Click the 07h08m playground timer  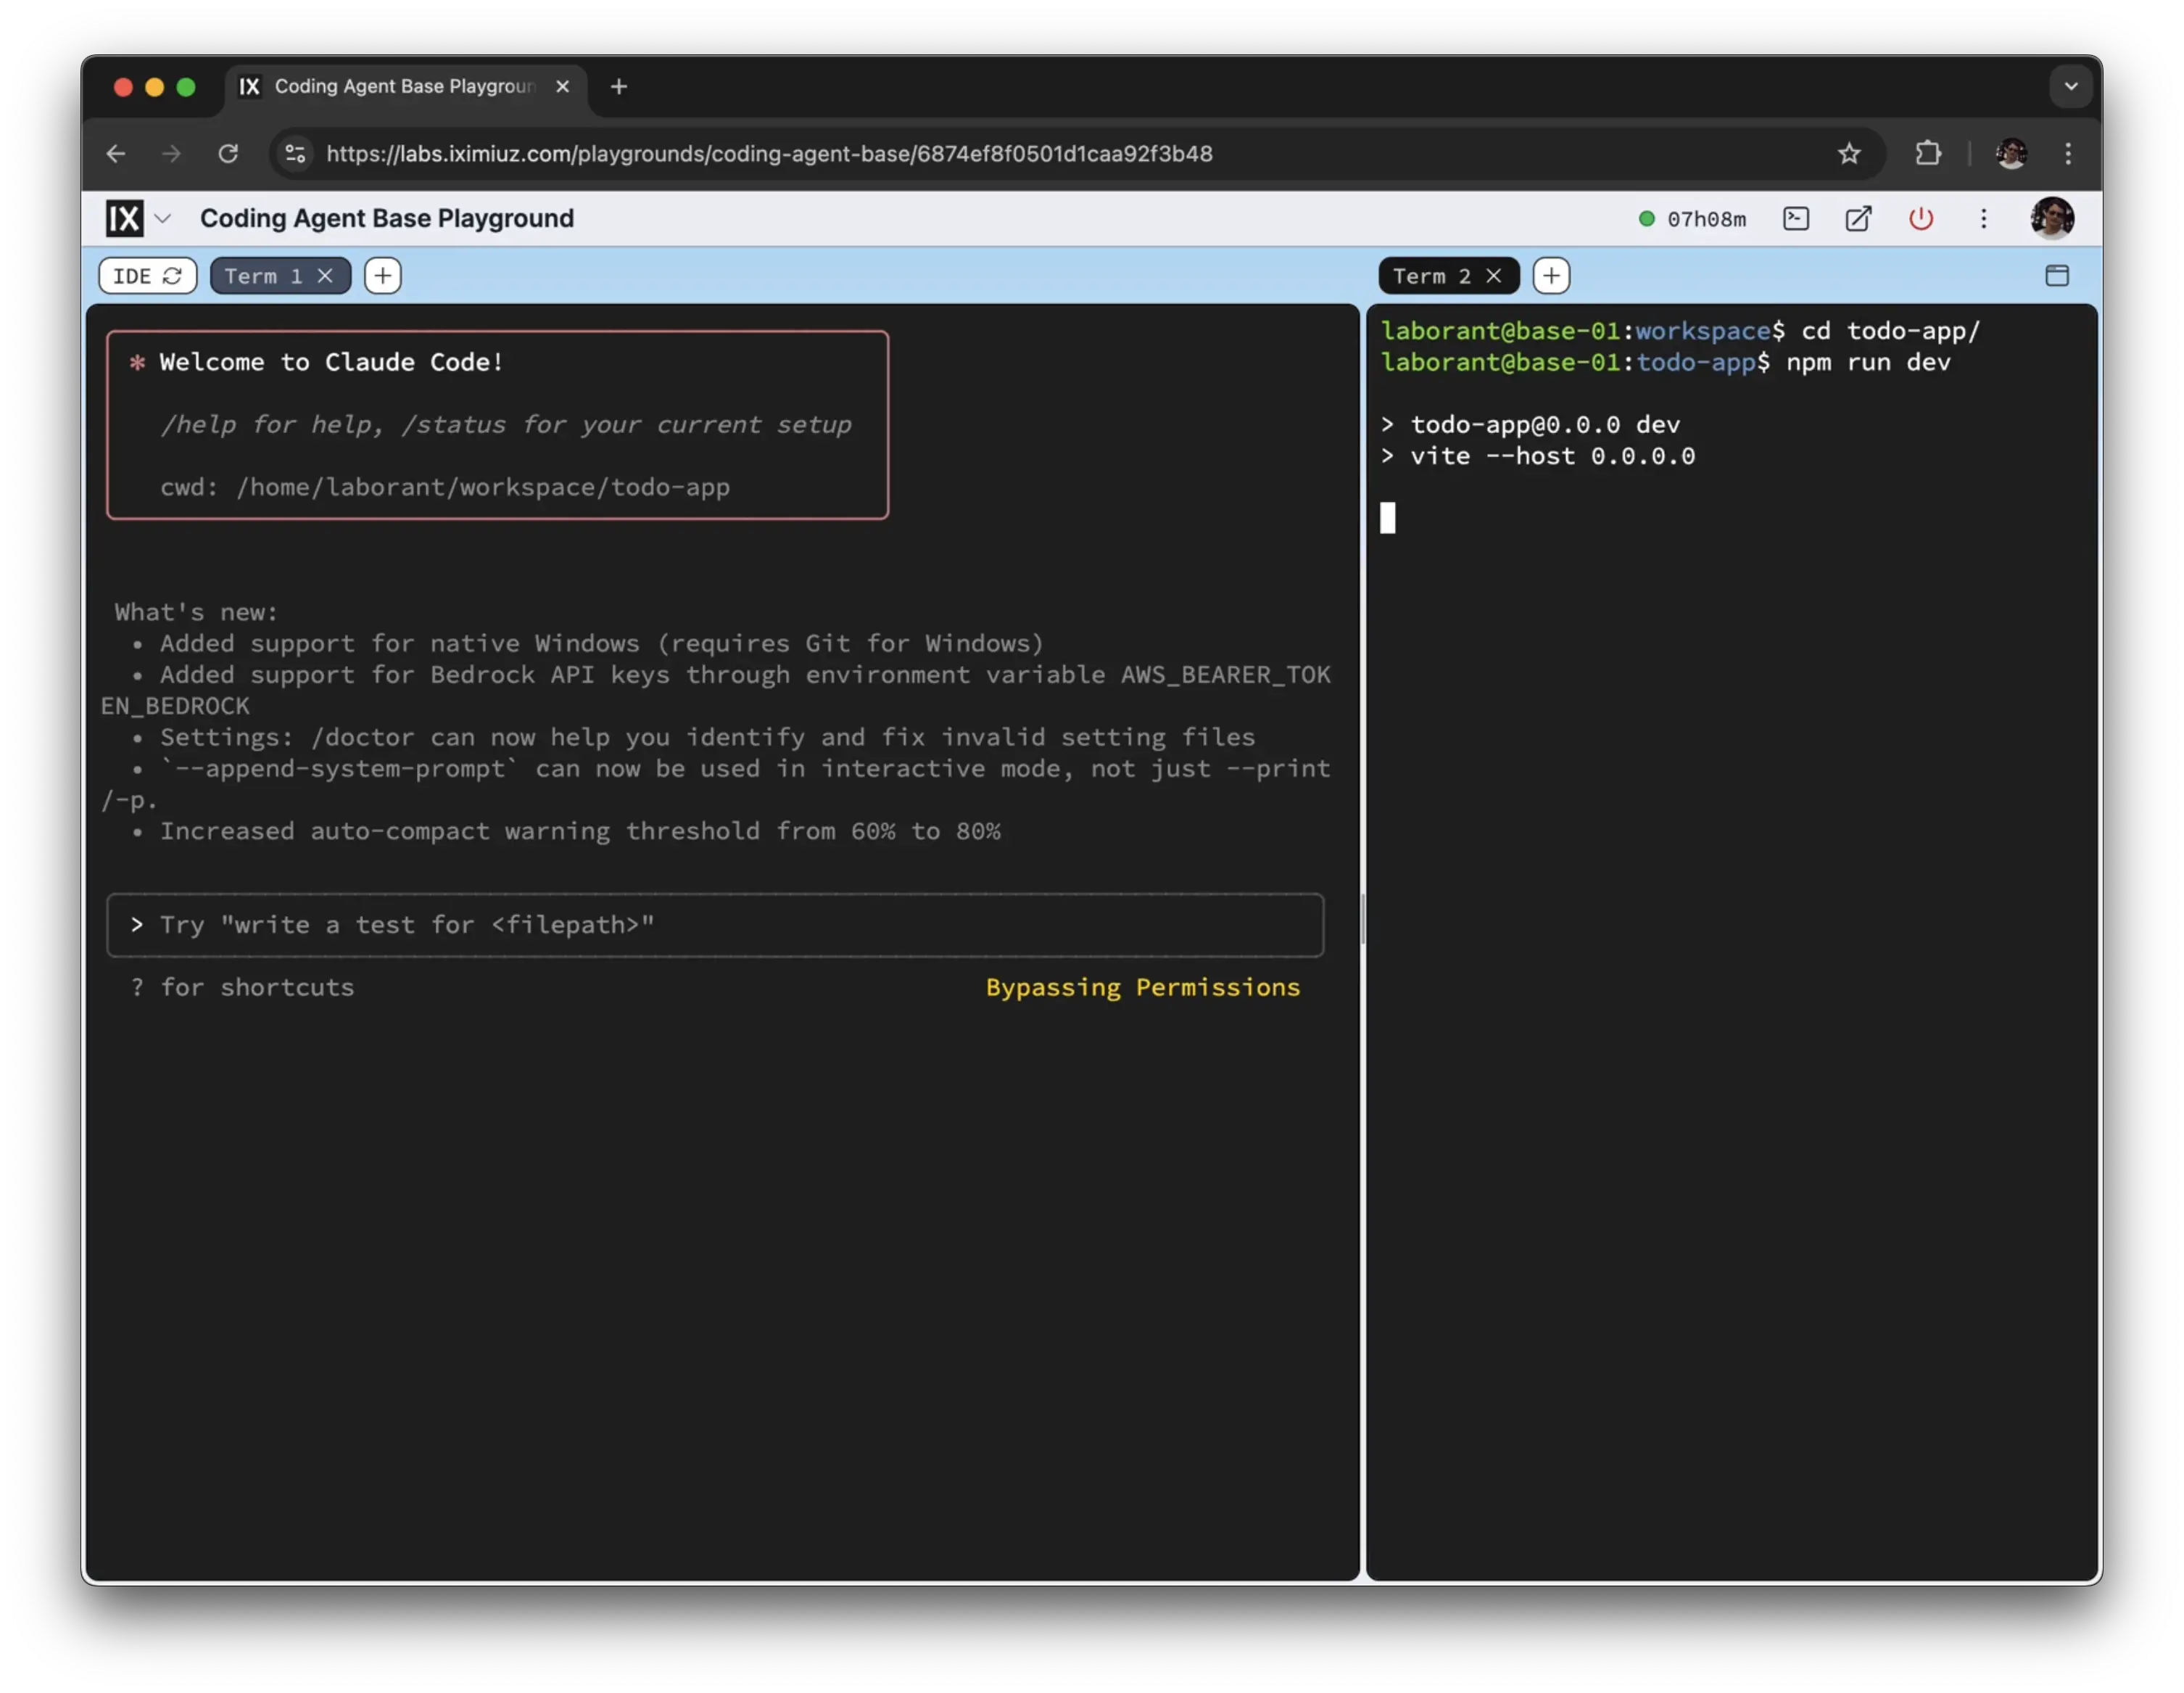[x=1706, y=219]
